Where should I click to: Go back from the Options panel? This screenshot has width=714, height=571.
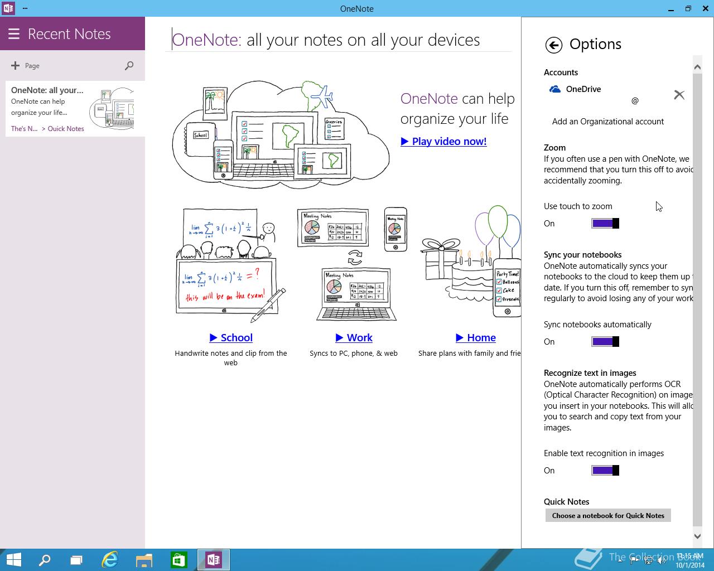553,45
